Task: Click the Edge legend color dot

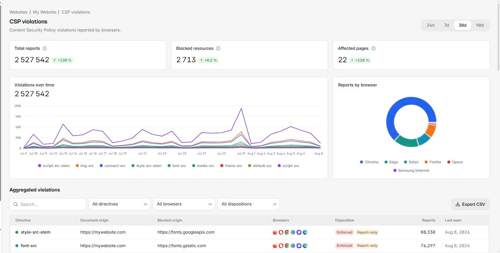Action: coord(386,162)
